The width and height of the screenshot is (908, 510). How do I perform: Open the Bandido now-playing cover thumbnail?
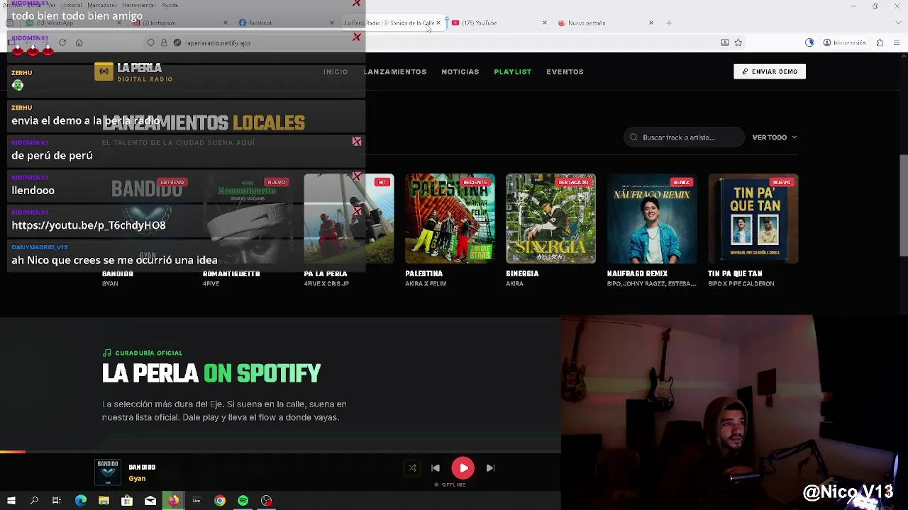(x=108, y=472)
